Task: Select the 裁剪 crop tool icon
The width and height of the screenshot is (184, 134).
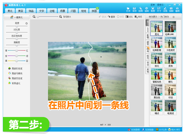Action: [x=153, y=9]
